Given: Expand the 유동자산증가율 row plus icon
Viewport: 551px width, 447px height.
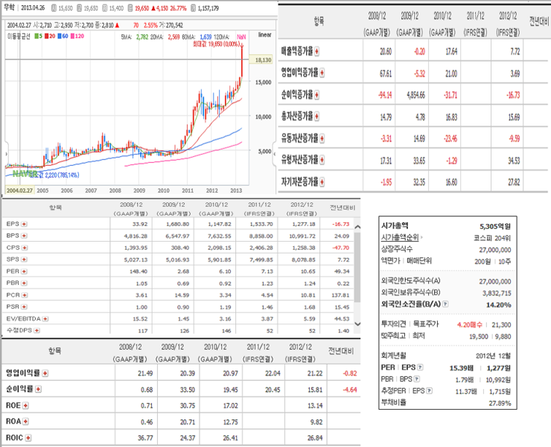Looking at the screenshot, I should click(322, 138).
